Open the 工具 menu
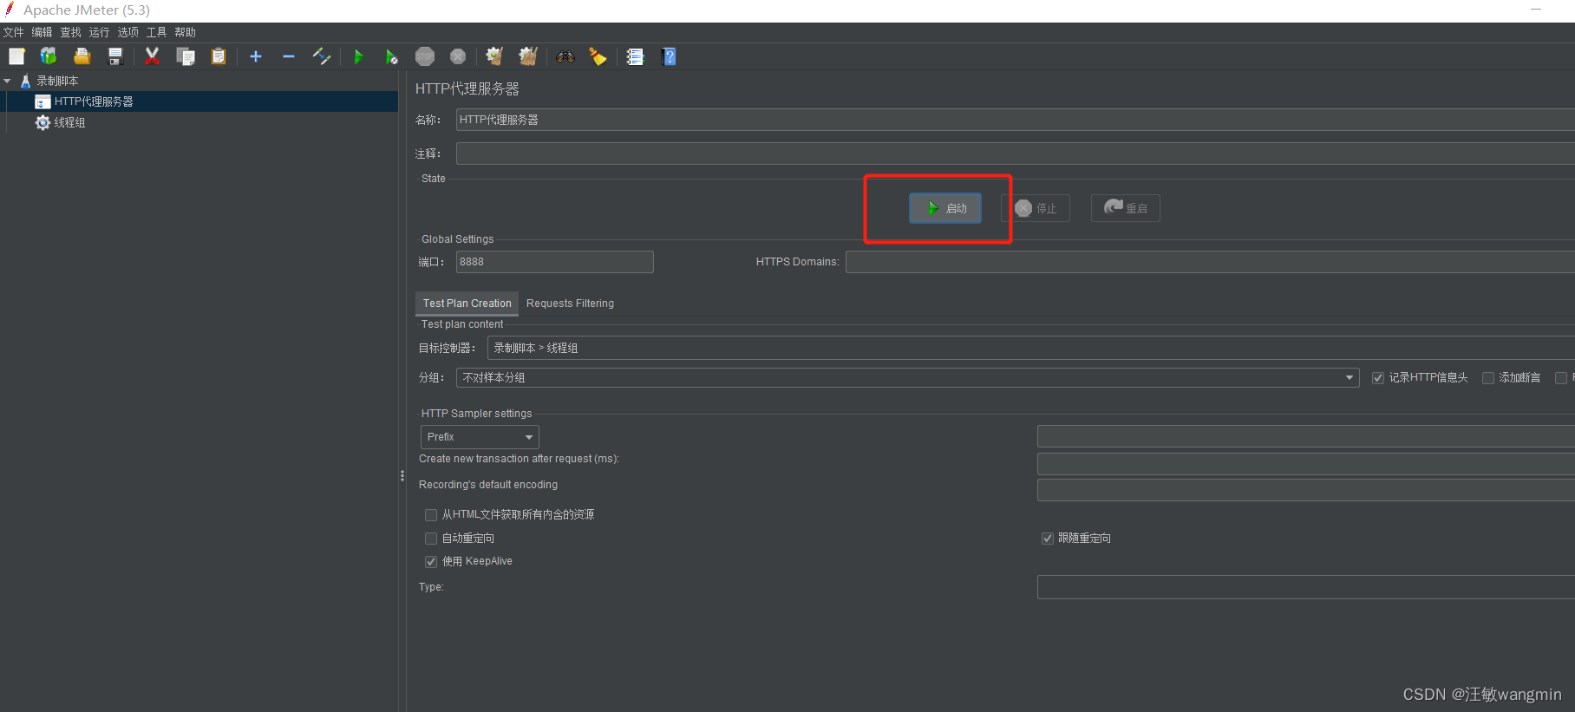 pos(157,32)
